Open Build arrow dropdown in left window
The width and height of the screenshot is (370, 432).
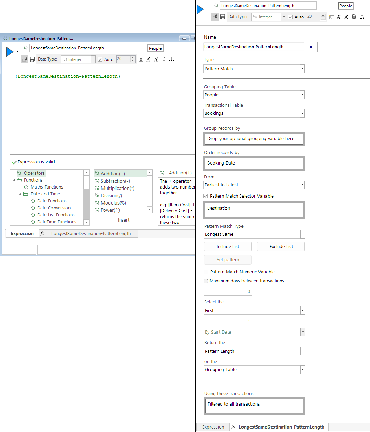[x=18, y=52]
